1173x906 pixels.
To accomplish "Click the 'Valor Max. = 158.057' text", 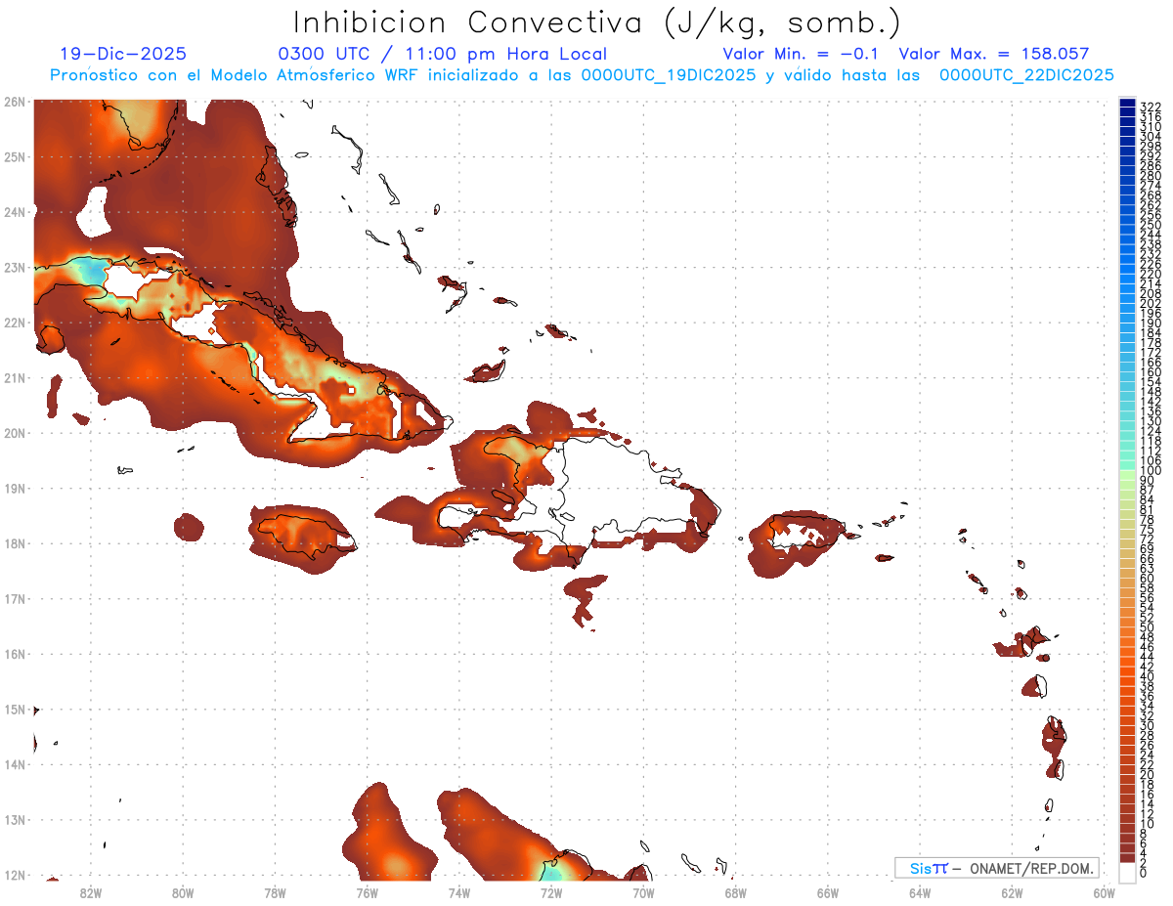I will 993,55.
